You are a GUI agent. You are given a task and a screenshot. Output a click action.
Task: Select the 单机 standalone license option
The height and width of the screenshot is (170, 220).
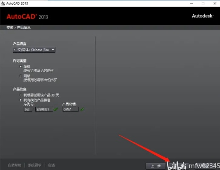pyautogui.click(x=21, y=66)
